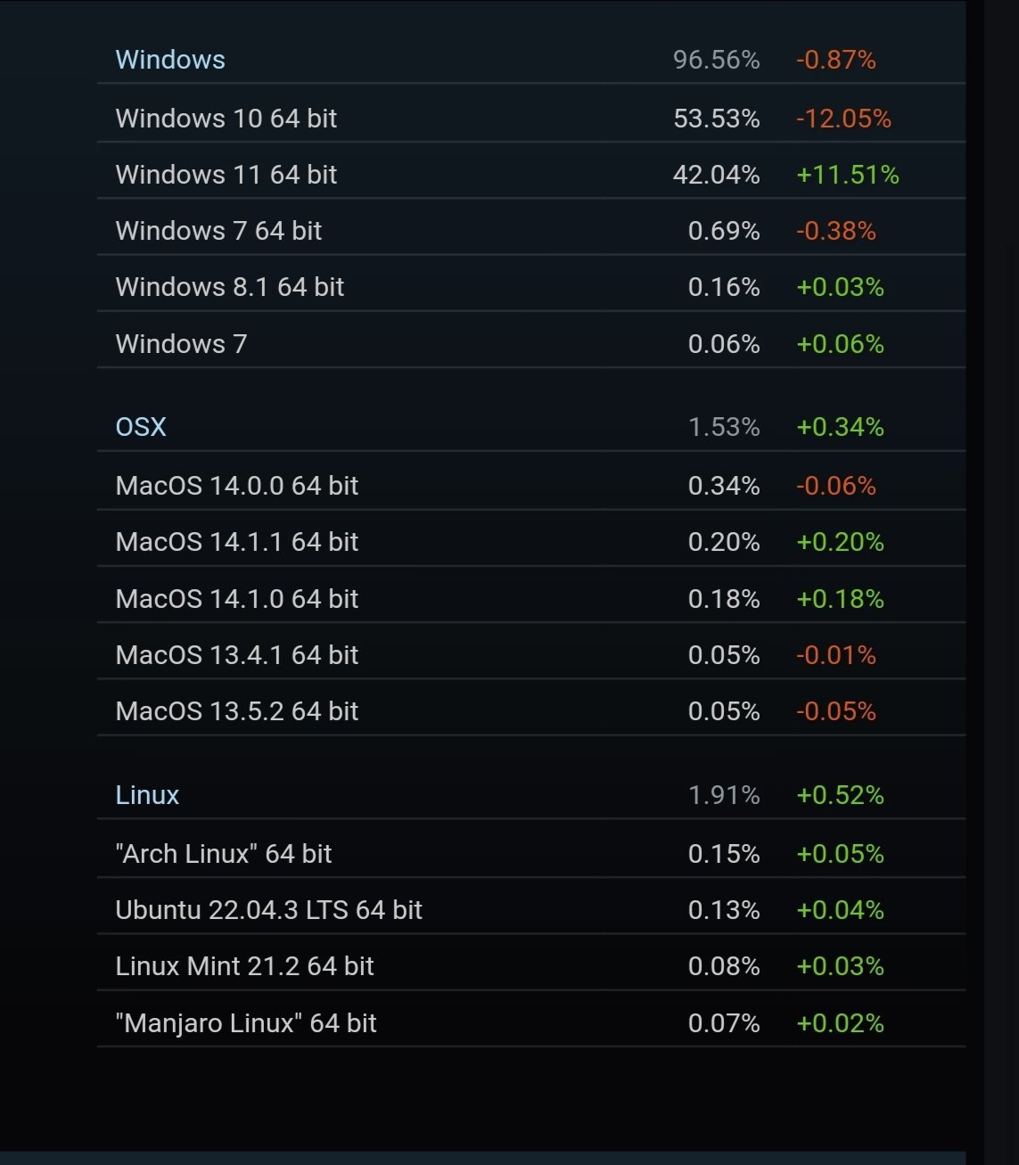This screenshot has width=1019, height=1165.
Task: Select the MacOS 13.4.1 64 bit label
Action: pos(236,655)
